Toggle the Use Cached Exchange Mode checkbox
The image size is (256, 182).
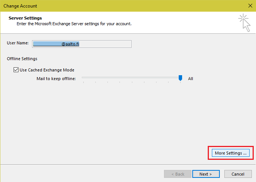16,70
